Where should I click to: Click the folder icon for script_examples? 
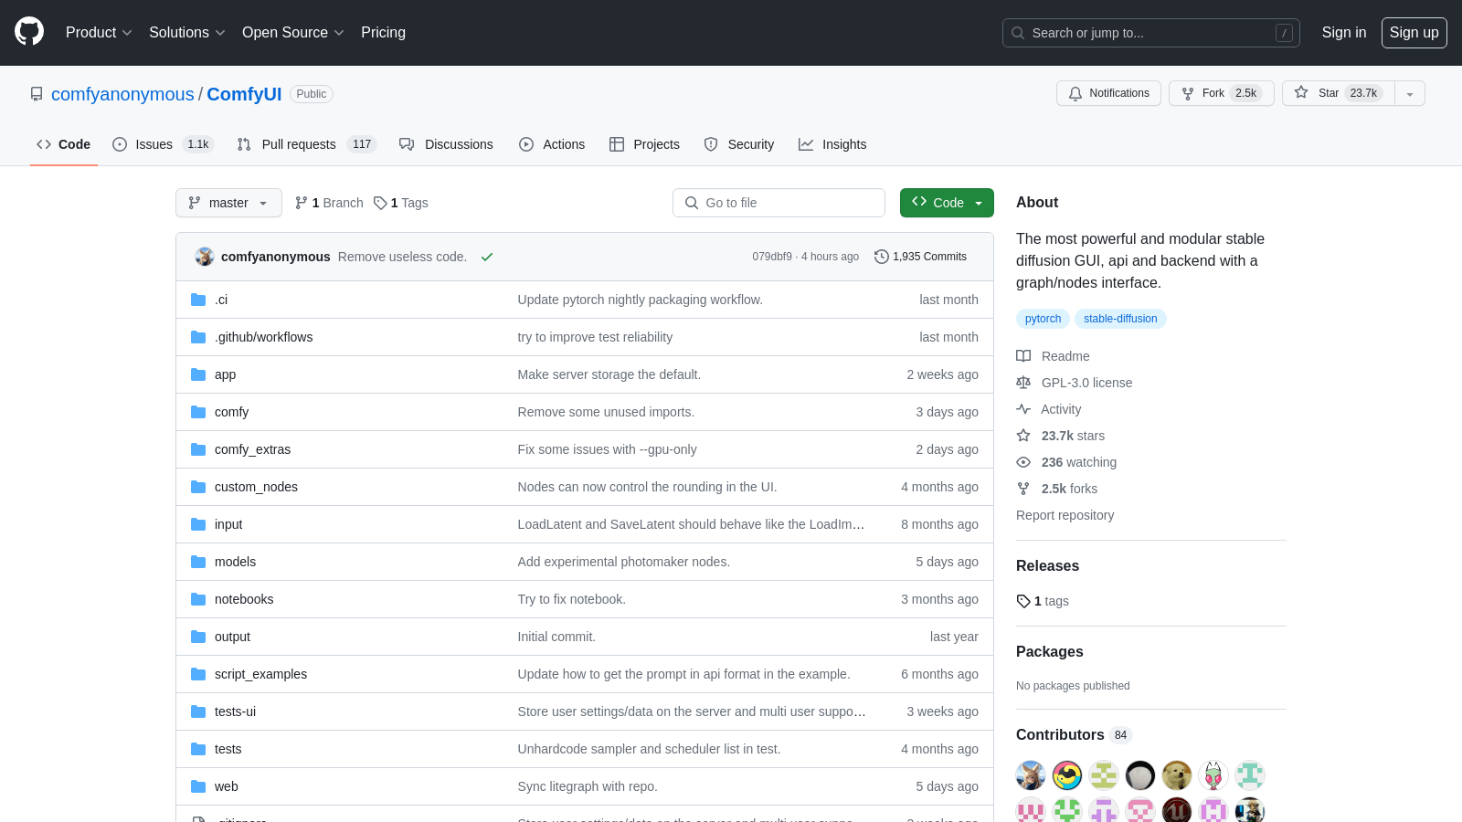pyautogui.click(x=198, y=674)
